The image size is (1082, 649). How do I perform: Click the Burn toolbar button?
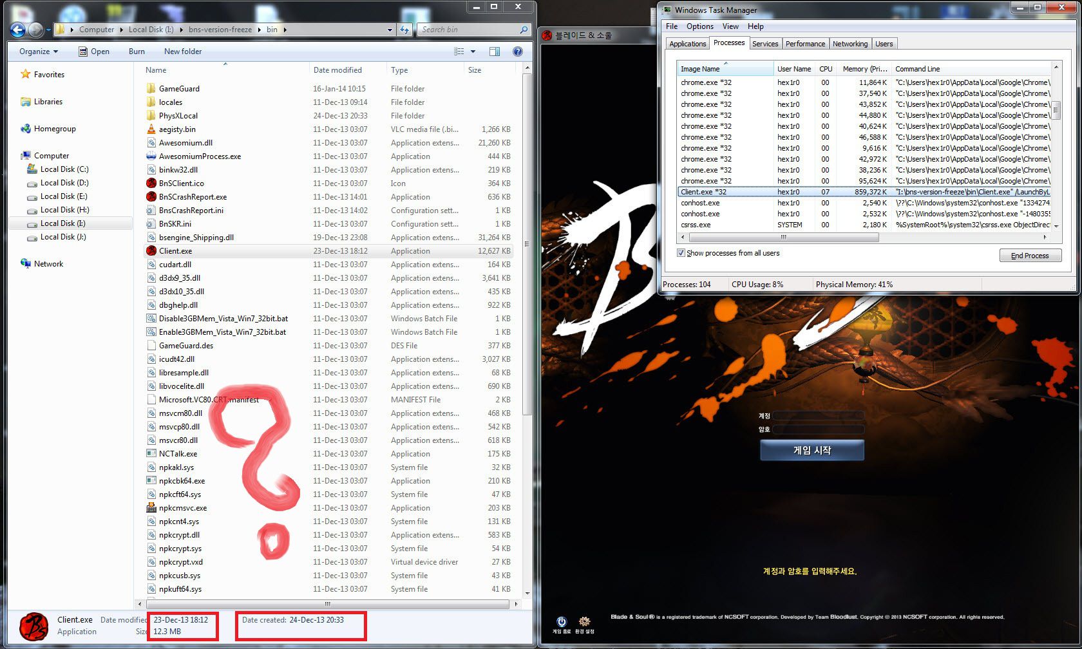pyautogui.click(x=137, y=52)
